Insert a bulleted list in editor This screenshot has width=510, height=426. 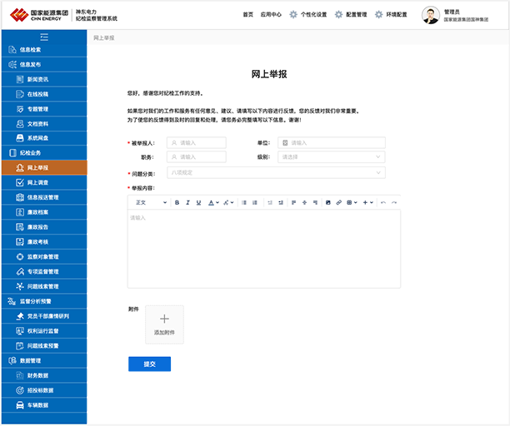[x=244, y=203]
